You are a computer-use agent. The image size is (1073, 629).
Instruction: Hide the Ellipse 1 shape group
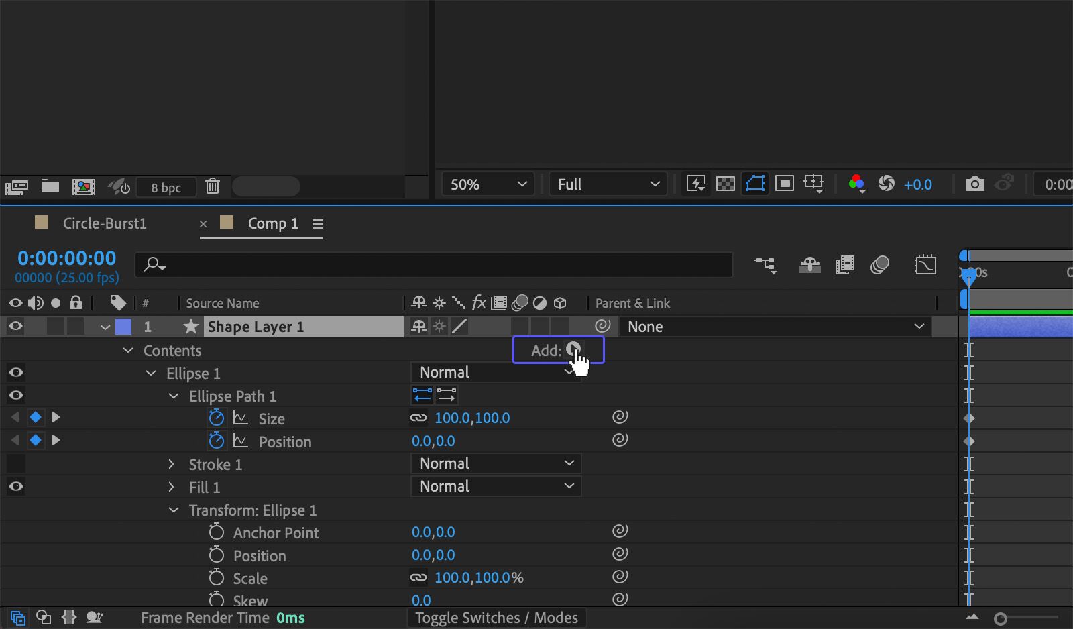[x=15, y=372]
